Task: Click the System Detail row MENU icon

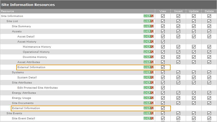Action: (x=148, y=78)
